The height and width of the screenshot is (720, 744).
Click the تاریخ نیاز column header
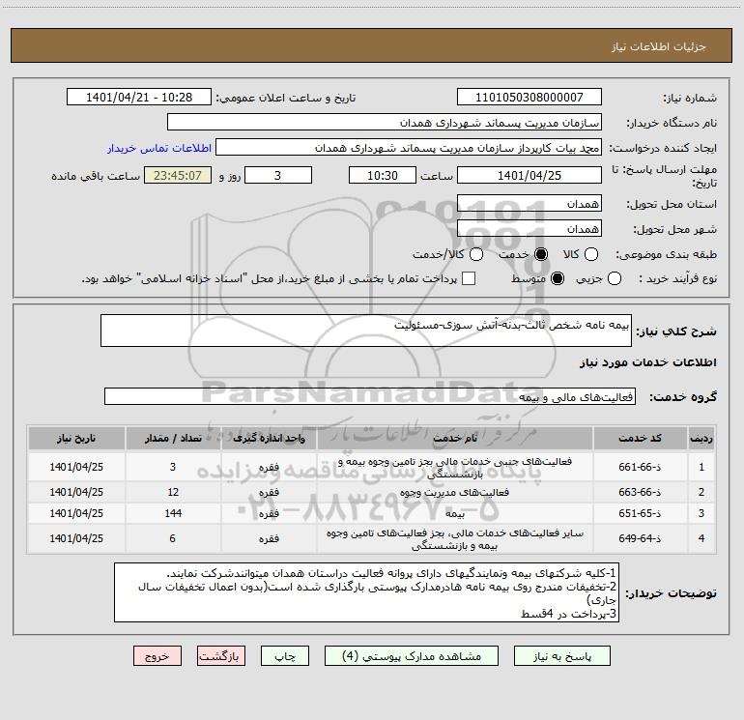click(76, 438)
